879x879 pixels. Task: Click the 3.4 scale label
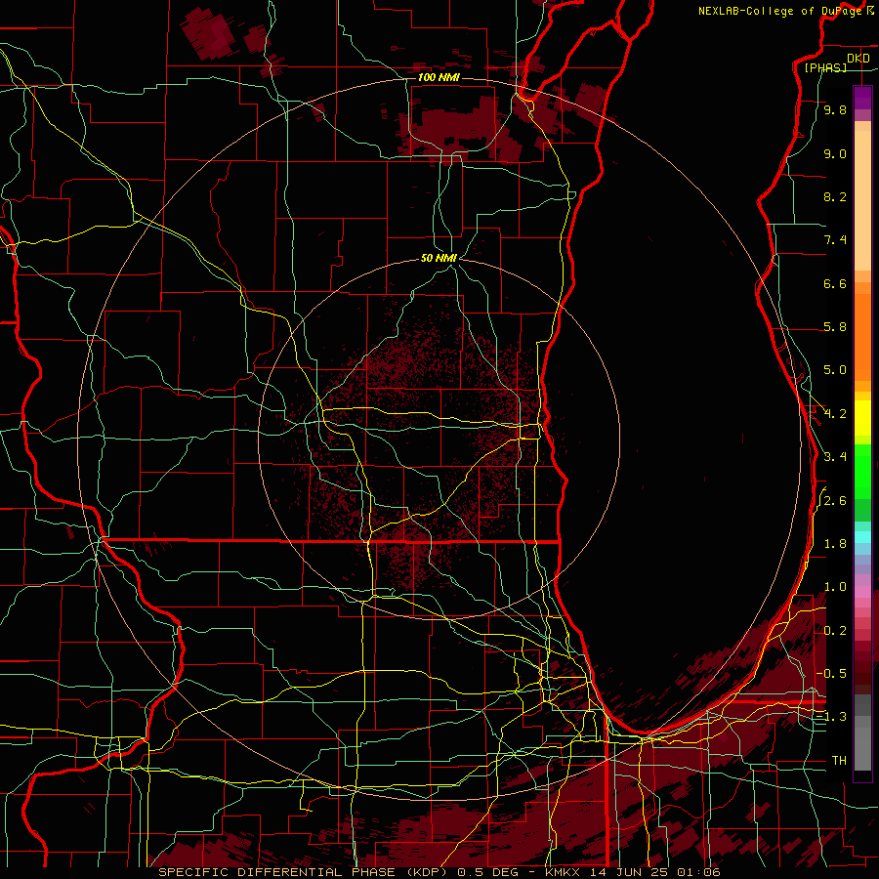[835, 457]
